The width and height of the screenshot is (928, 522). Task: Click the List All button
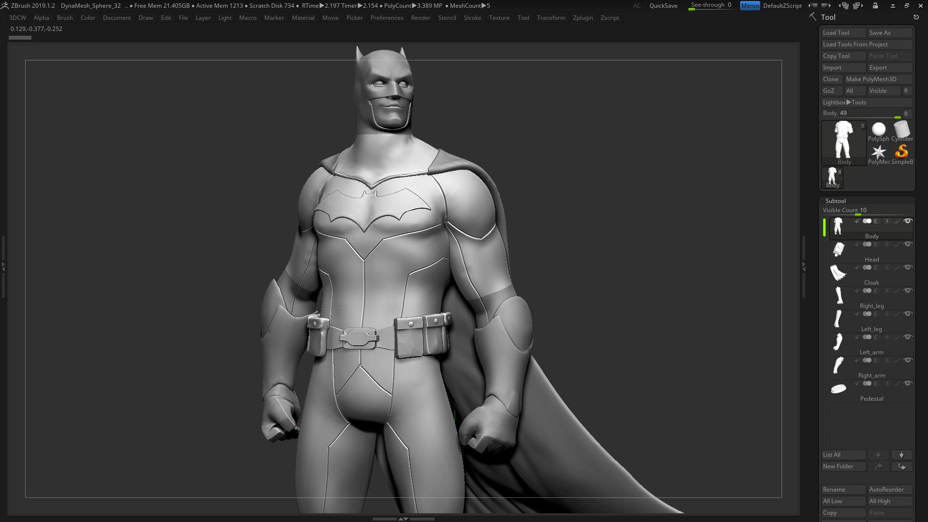[x=844, y=455]
